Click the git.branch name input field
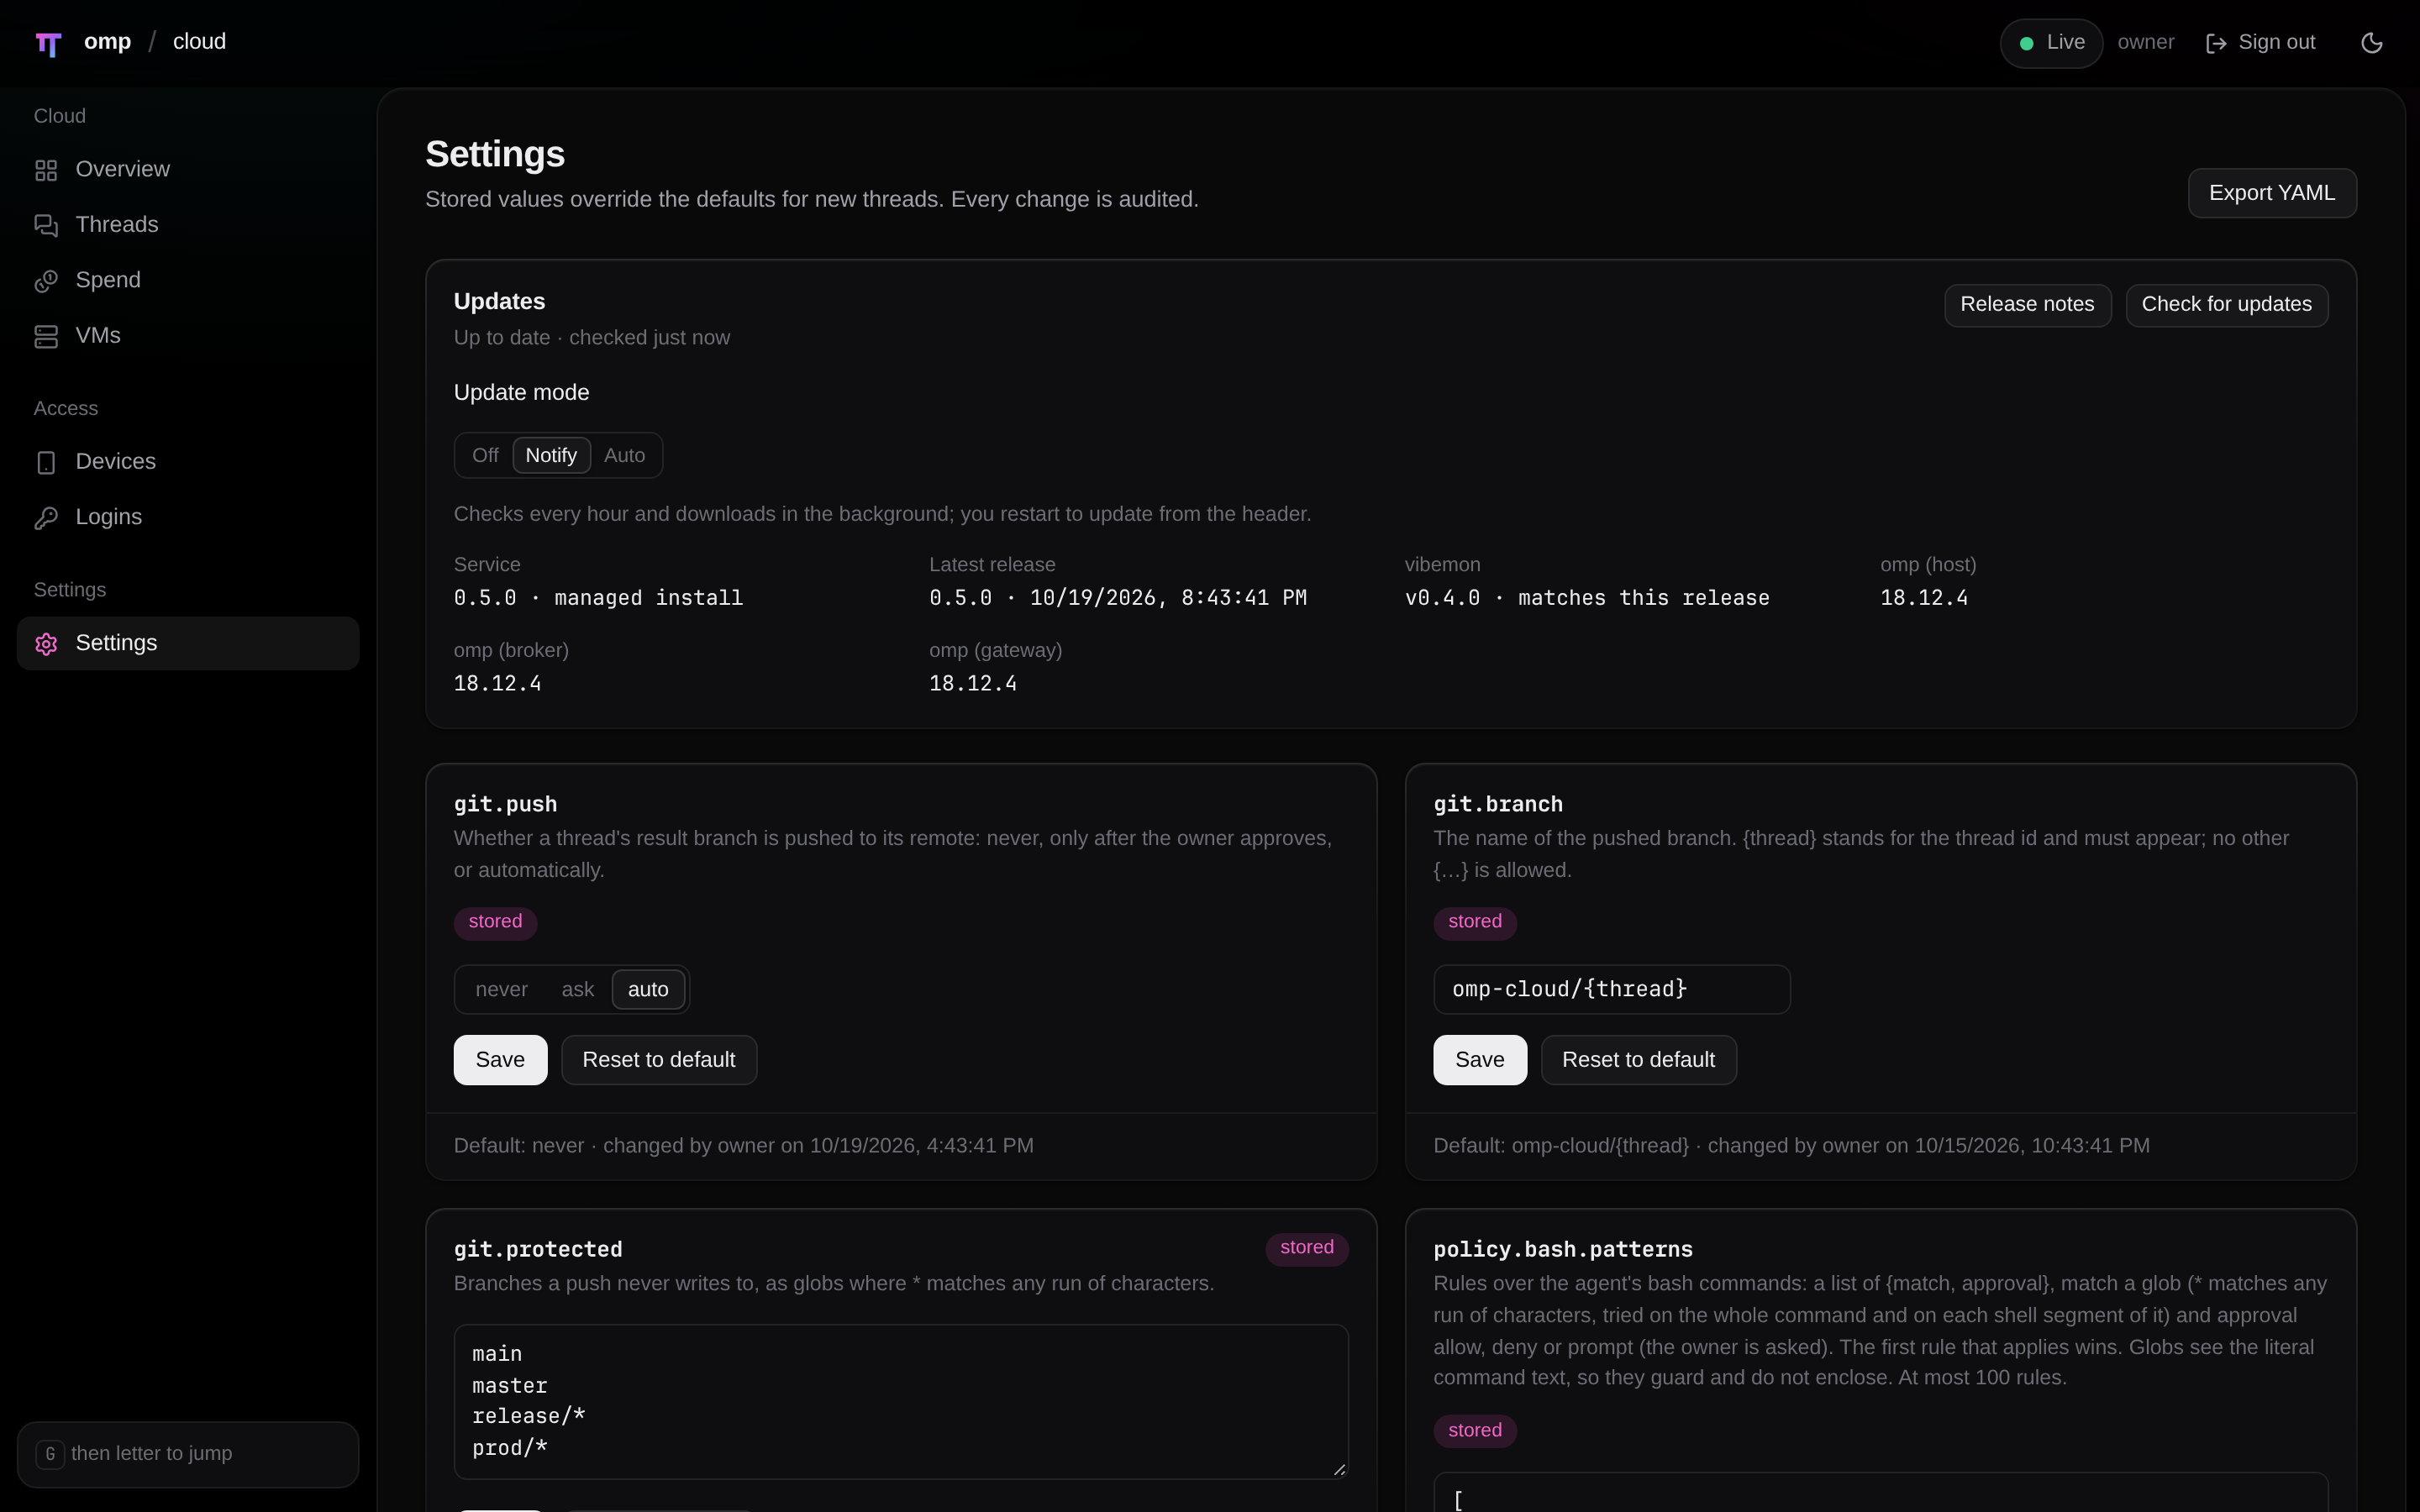Image resolution: width=2420 pixels, height=1512 pixels. click(1611, 989)
